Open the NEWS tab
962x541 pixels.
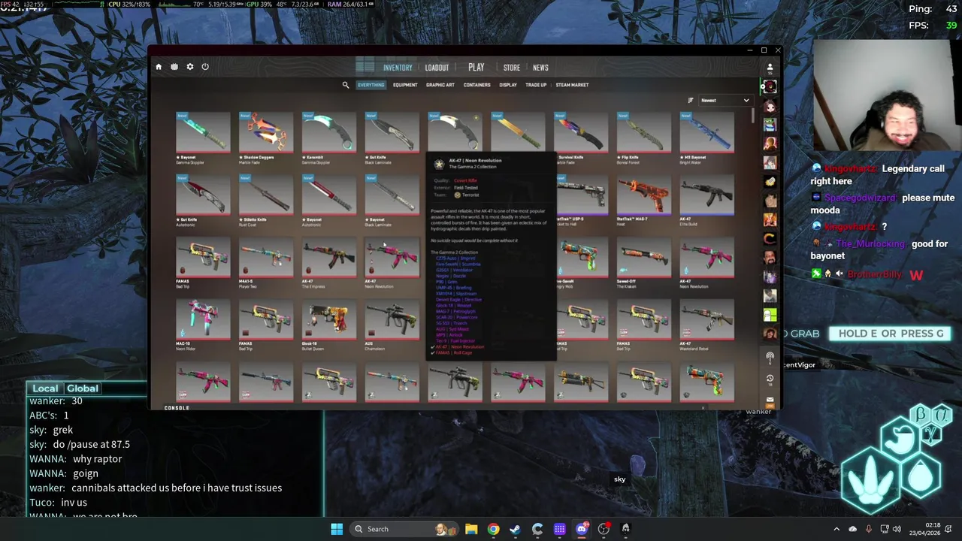click(540, 68)
